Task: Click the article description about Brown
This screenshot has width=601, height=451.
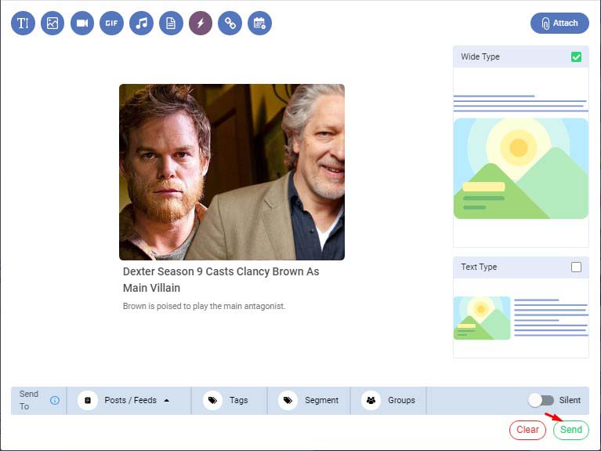Action: point(204,307)
